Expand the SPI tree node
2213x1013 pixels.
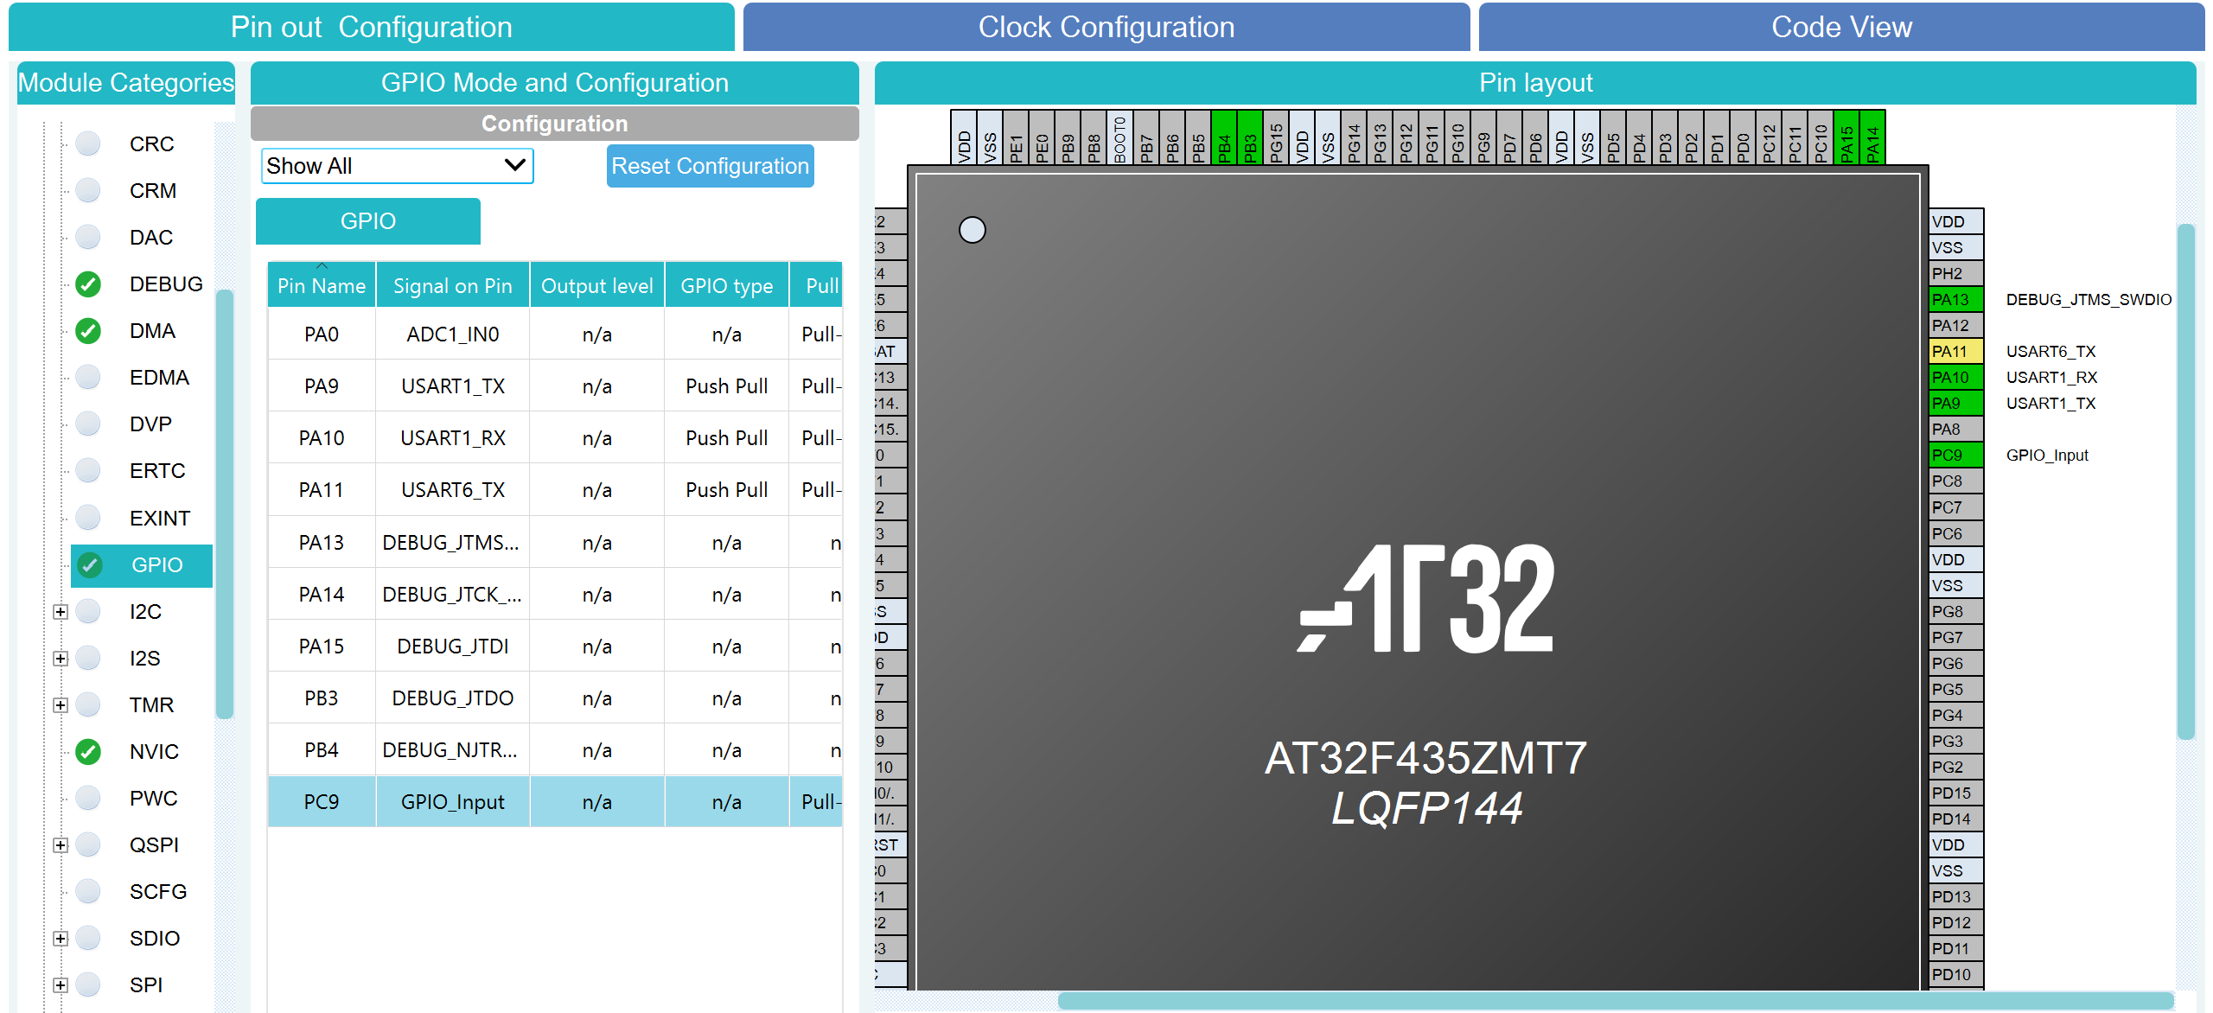(61, 985)
